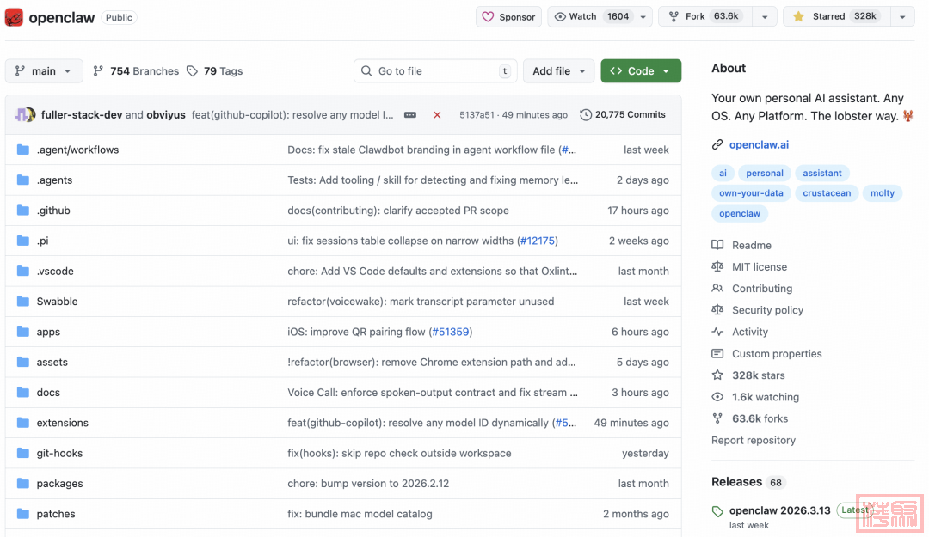Open the 754 Branches link

pyautogui.click(x=136, y=71)
